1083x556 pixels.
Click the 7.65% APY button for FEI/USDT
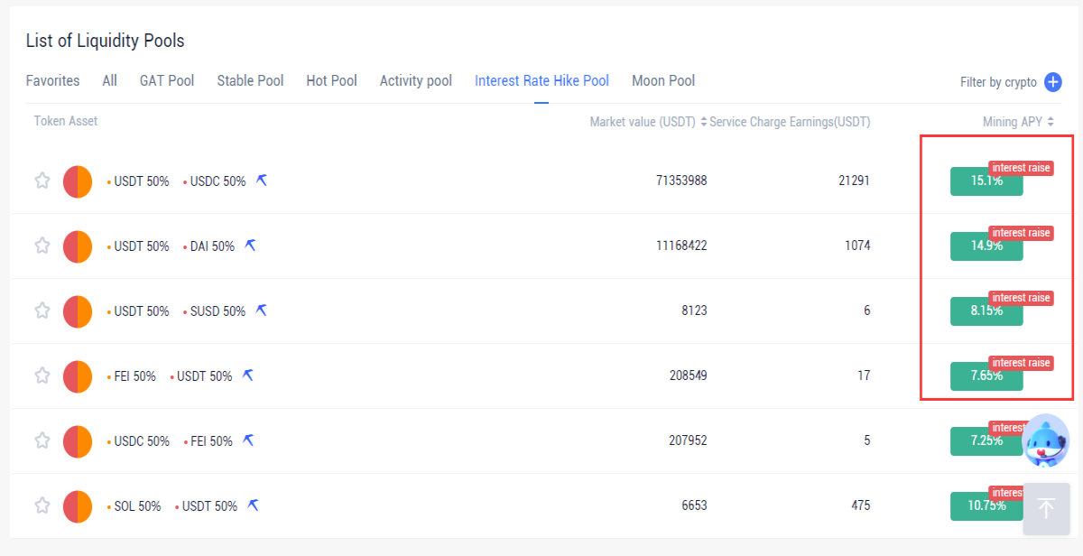[986, 375]
